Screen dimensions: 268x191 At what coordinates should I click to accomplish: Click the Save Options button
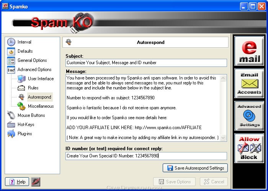pos(175,181)
